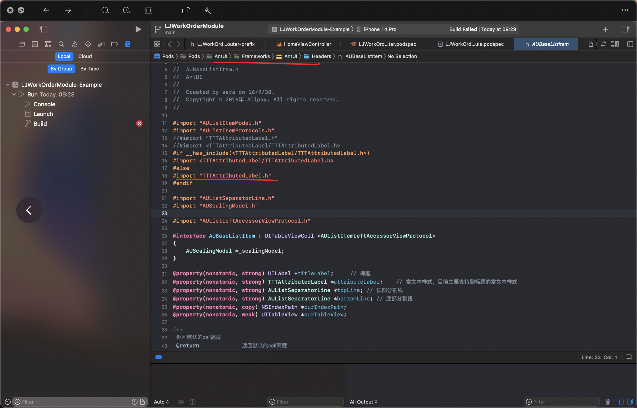Sort reports By Group
Image resolution: width=637 pixels, height=408 pixels.
pos(61,69)
